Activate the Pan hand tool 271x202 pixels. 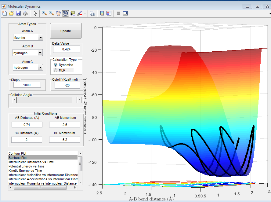pyautogui.click(x=58, y=13)
